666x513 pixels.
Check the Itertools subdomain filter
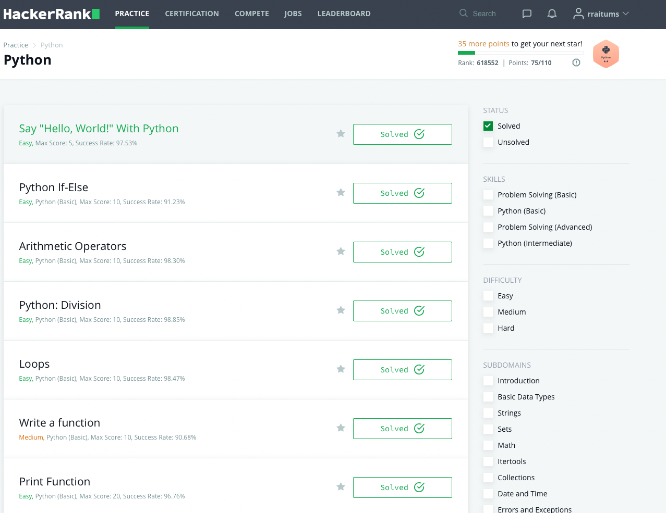tap(488, 461)
